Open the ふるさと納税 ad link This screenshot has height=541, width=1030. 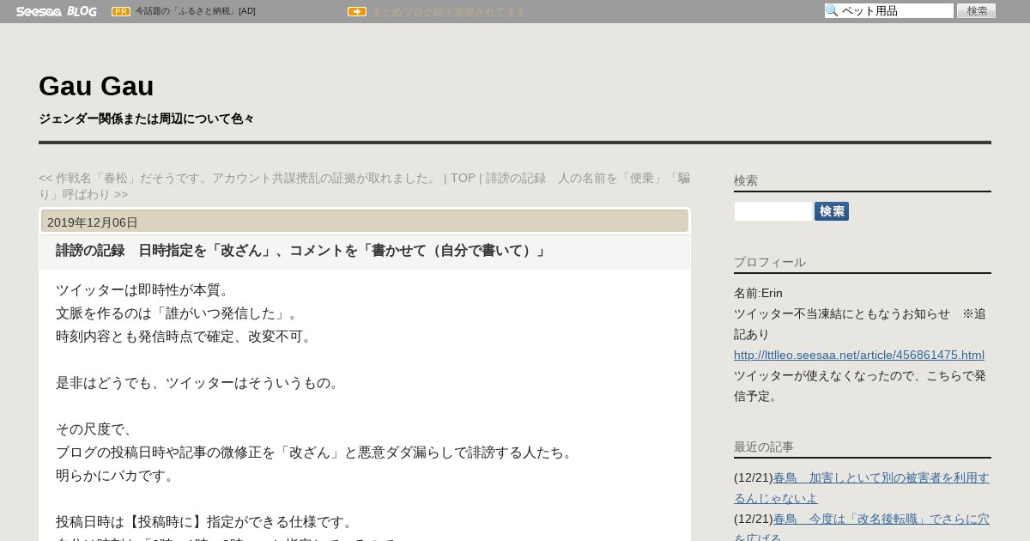(195, 11)
